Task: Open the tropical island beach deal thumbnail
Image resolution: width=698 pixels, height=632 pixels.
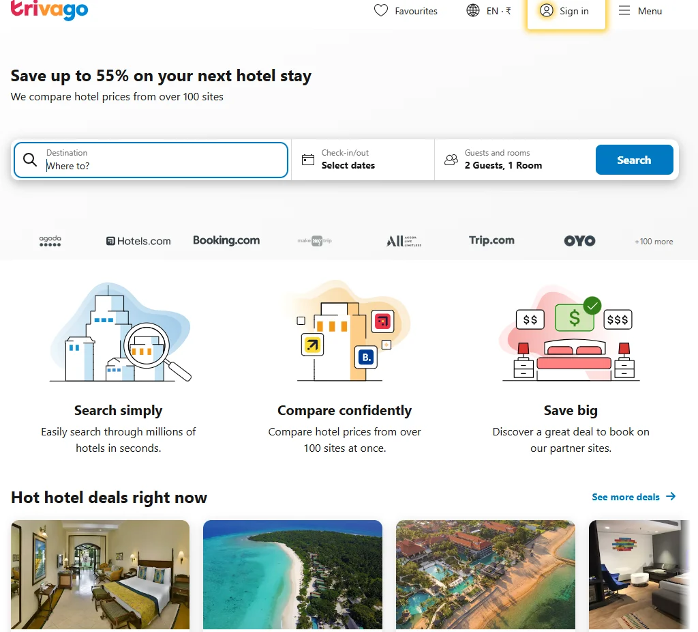Action: tap(292, 575)
